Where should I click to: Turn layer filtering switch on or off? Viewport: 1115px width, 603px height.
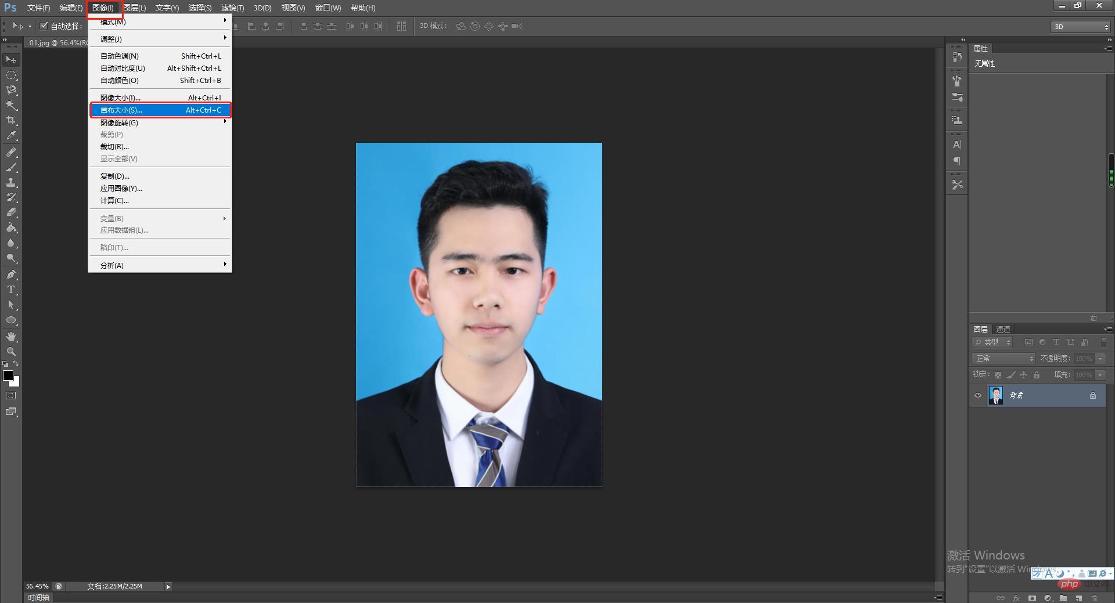pyautogui.click(x=1103, y=342)
